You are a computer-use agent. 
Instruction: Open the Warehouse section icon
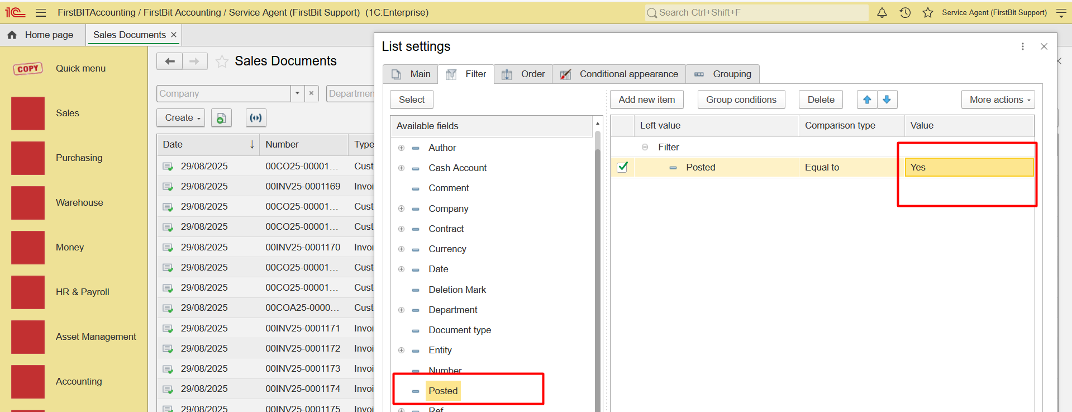pyautogui.click(x=28, y=203)
